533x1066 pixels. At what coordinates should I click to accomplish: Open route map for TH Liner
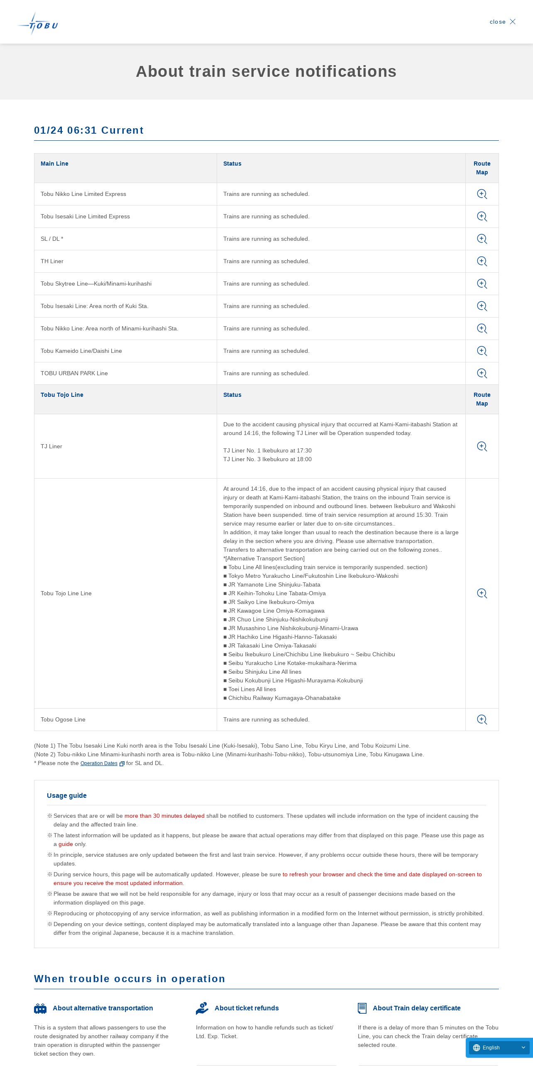click(482, 261)
